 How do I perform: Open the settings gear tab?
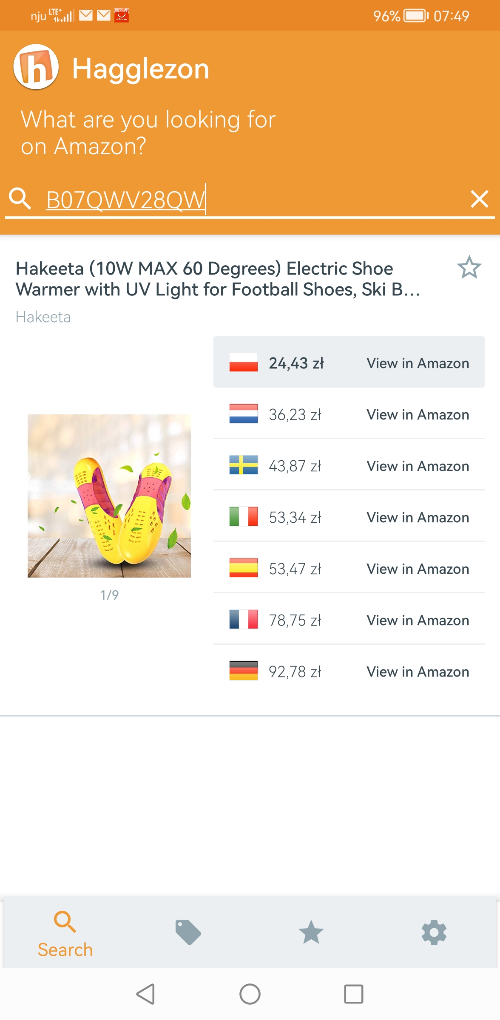[434, 932]
